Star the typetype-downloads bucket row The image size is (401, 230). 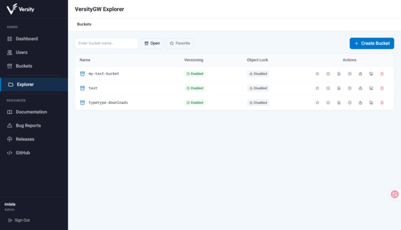click(x=317, y=103)
